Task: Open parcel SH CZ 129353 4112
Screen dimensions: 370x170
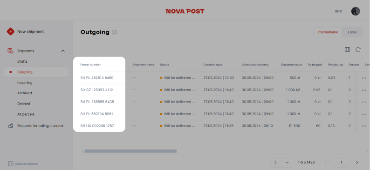Action: (x=96, y=90)
